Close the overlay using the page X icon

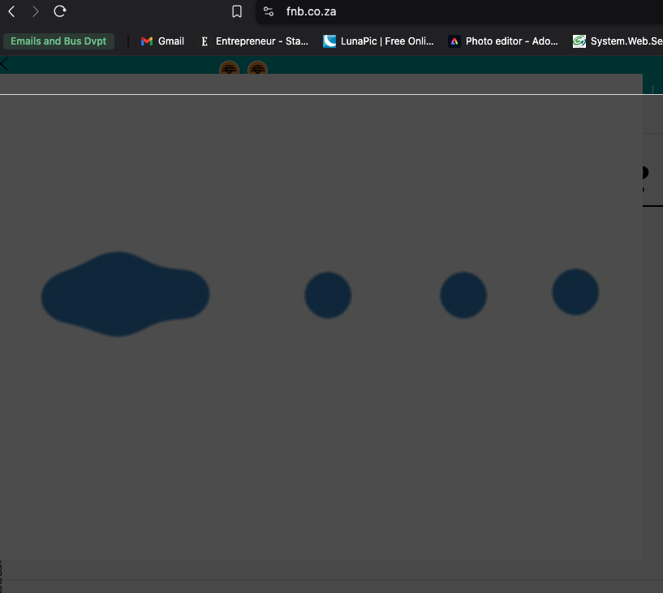point(4,64)
